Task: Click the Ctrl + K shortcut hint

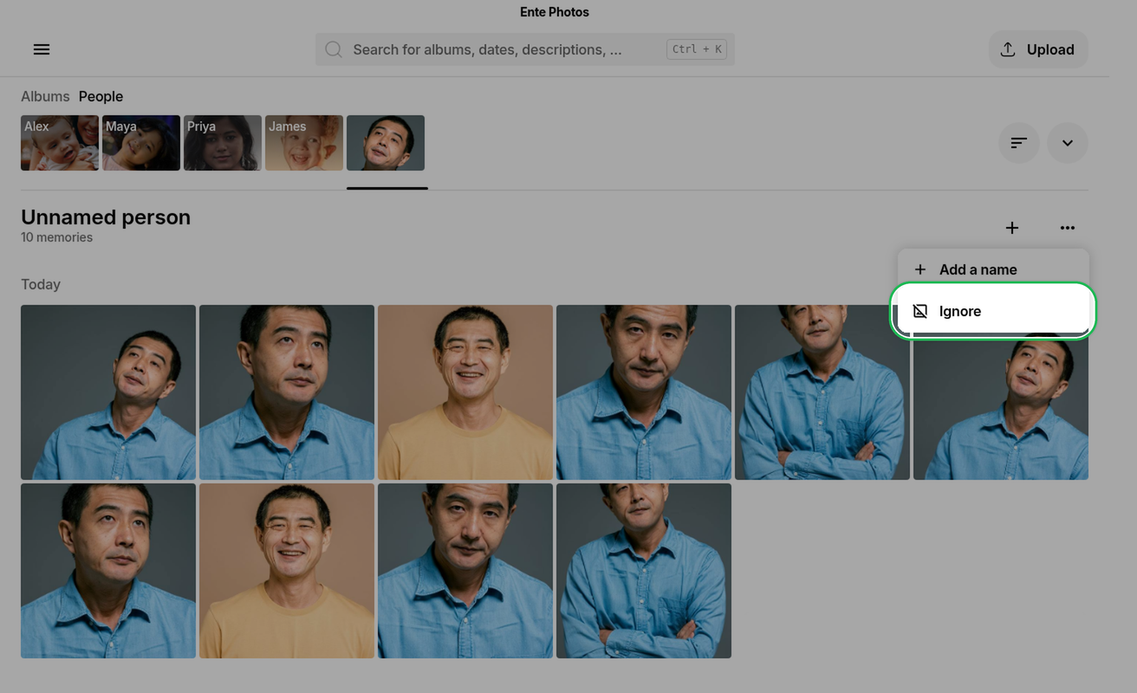Action: click(697, 49)
